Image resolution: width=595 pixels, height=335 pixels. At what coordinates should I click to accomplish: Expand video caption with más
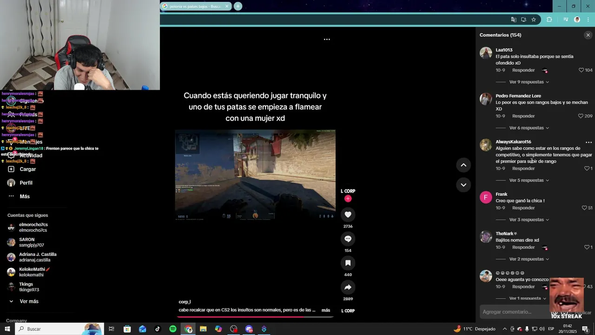click(x=326, y=310)
